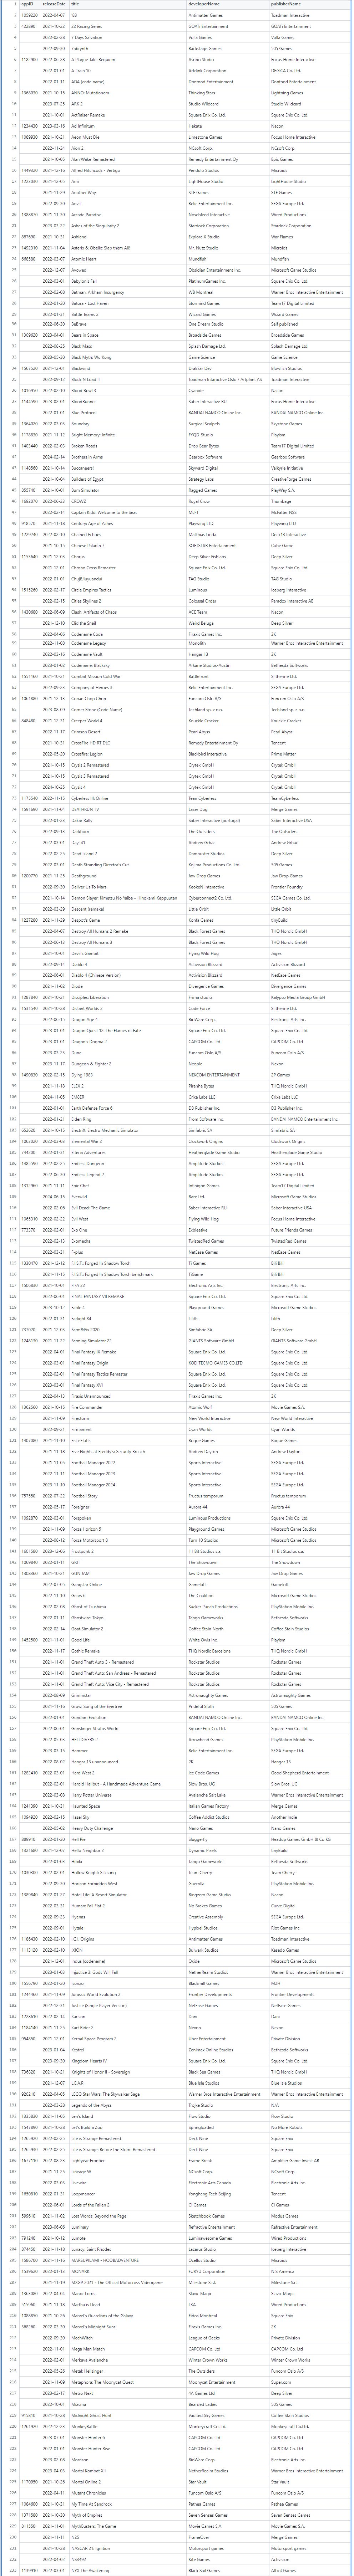
Task: Select the title cell Black Myth: Wu Kong
Action: coord(128,357)
